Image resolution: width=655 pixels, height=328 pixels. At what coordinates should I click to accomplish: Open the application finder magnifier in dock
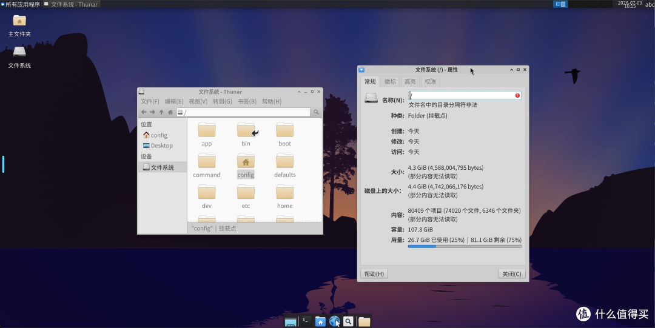(348, 321)
